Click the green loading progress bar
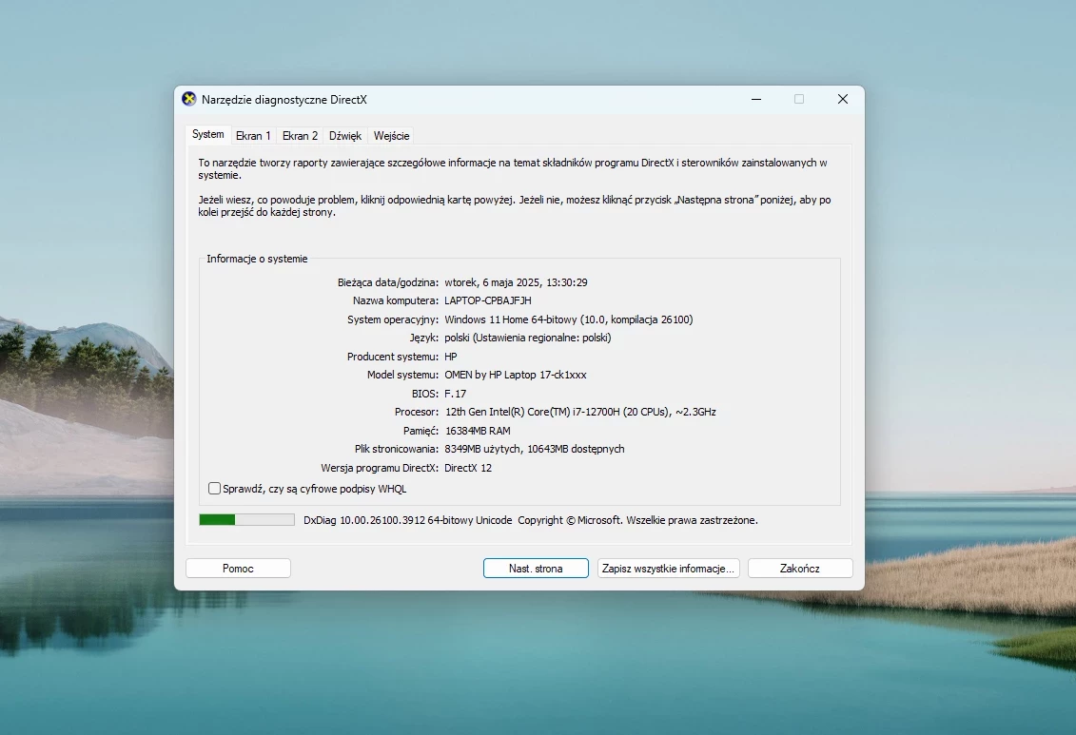This screenshot has height=735, width=1076. pyautogui.click(x=247, y=520)
